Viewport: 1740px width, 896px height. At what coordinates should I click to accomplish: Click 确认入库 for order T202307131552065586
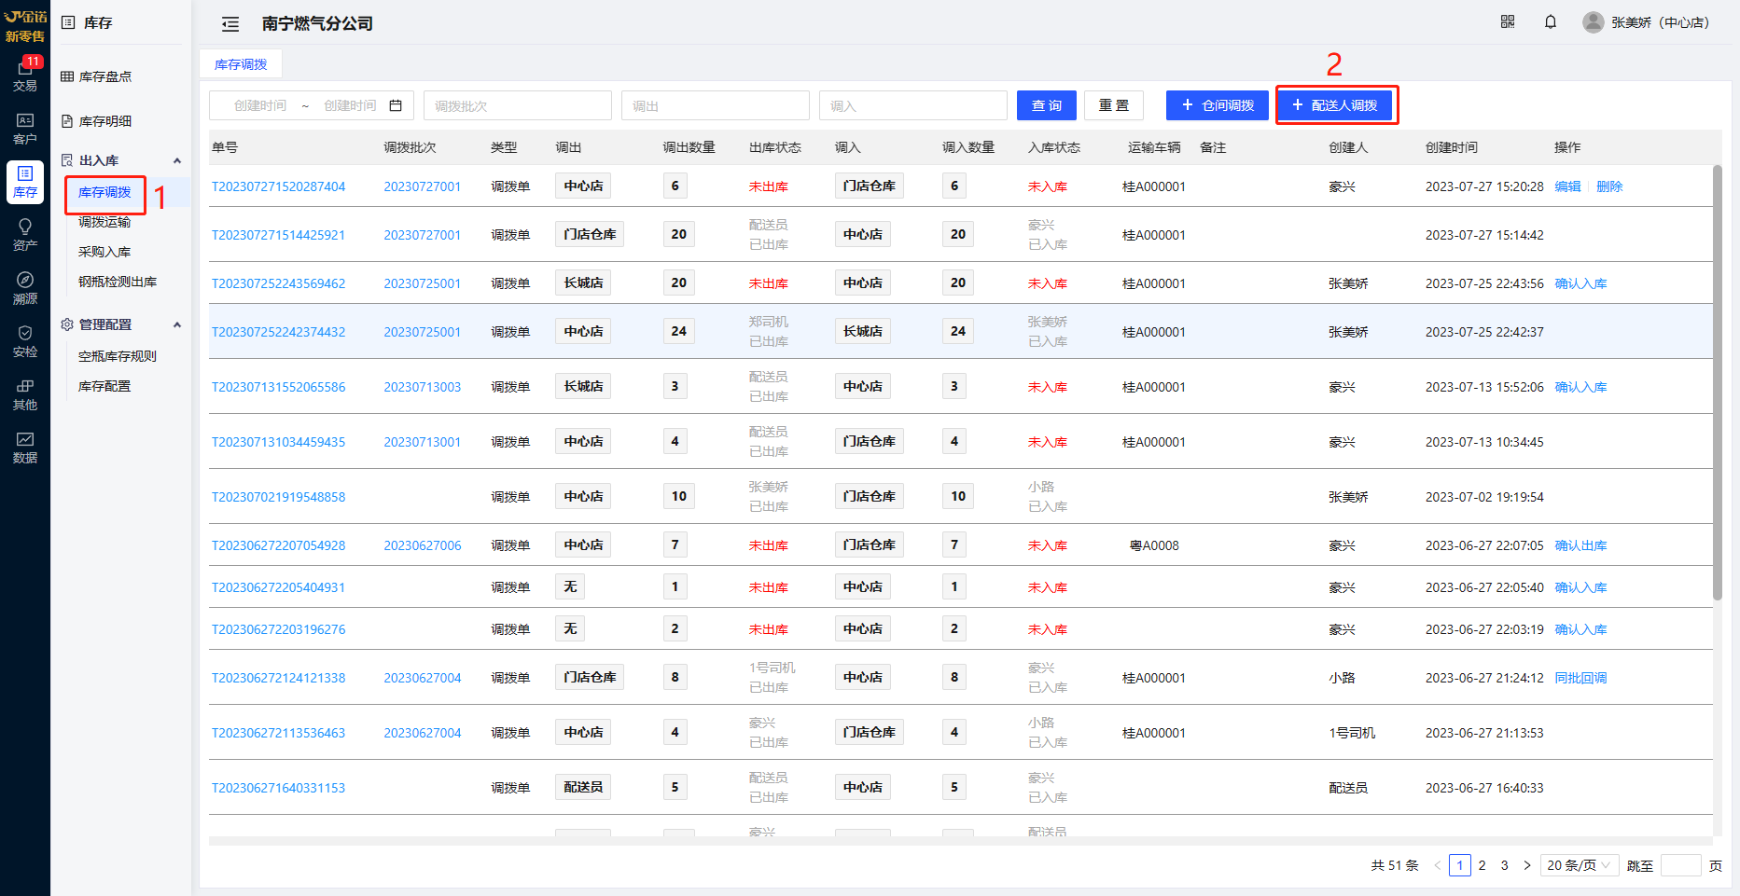1580,387
